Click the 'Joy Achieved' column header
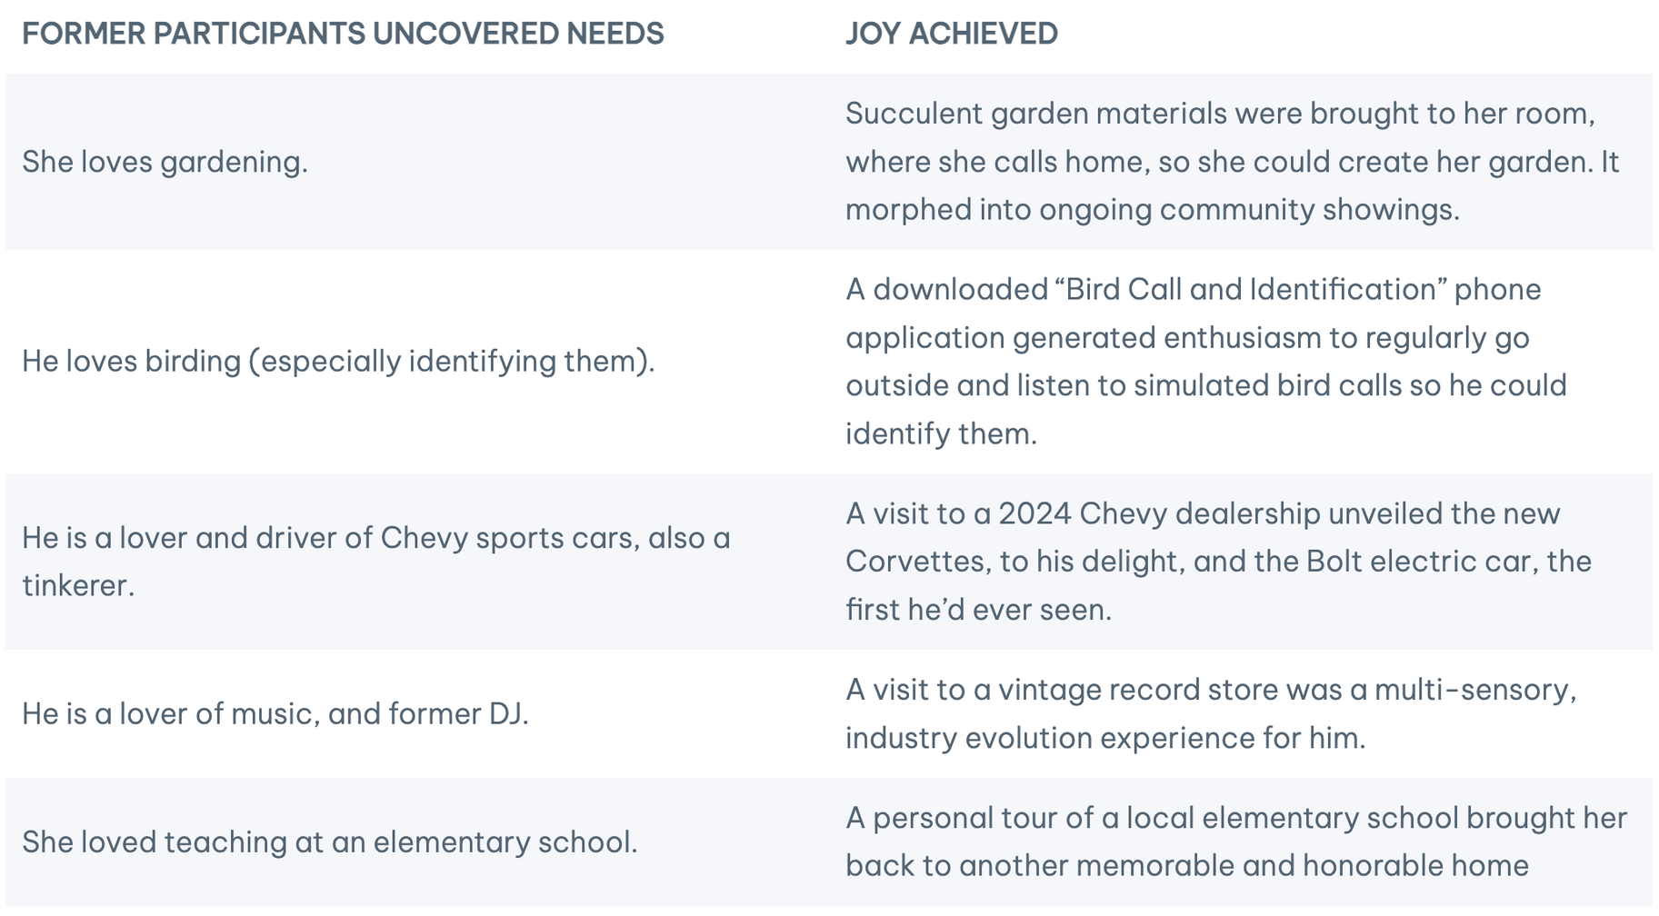The image size is (1659, 916). pyautogui.click(x=951, y=34)
